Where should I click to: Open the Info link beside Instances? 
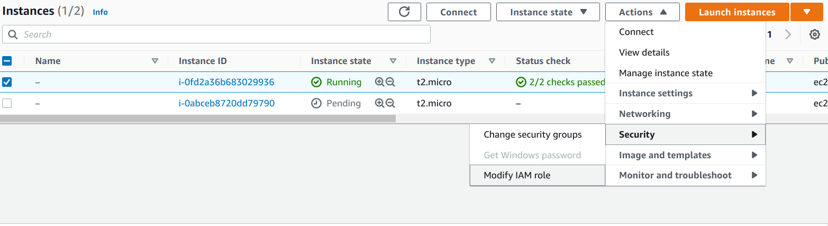coord(100,12)
